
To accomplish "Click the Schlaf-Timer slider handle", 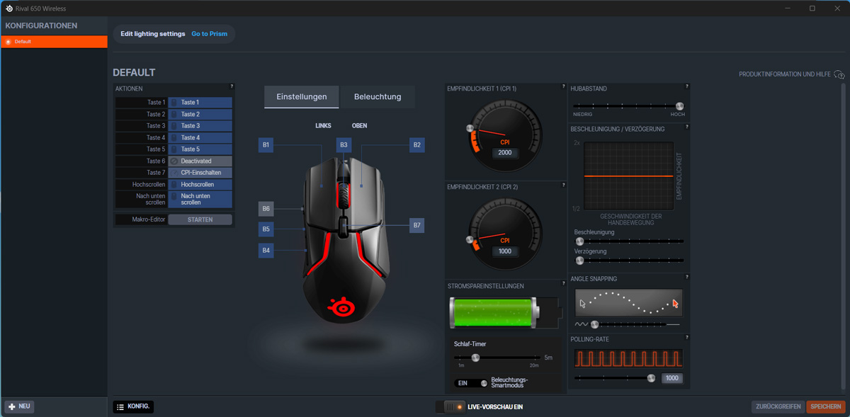I will (x=476, y=358).
